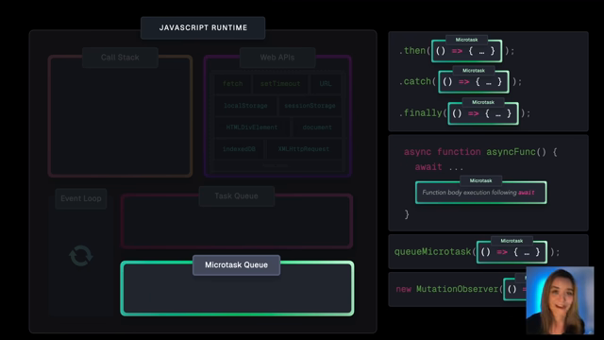Click the Microtask tag above queueMicrotask callback
Screen dimensions: 604x340
(512, 241)
